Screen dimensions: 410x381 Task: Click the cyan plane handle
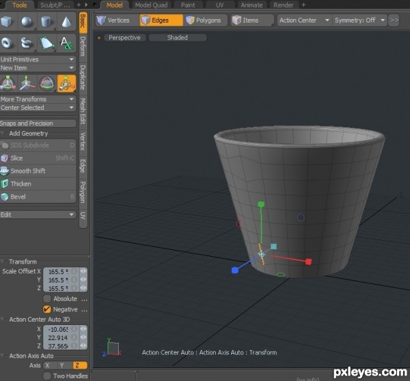[x=274, y=246]
